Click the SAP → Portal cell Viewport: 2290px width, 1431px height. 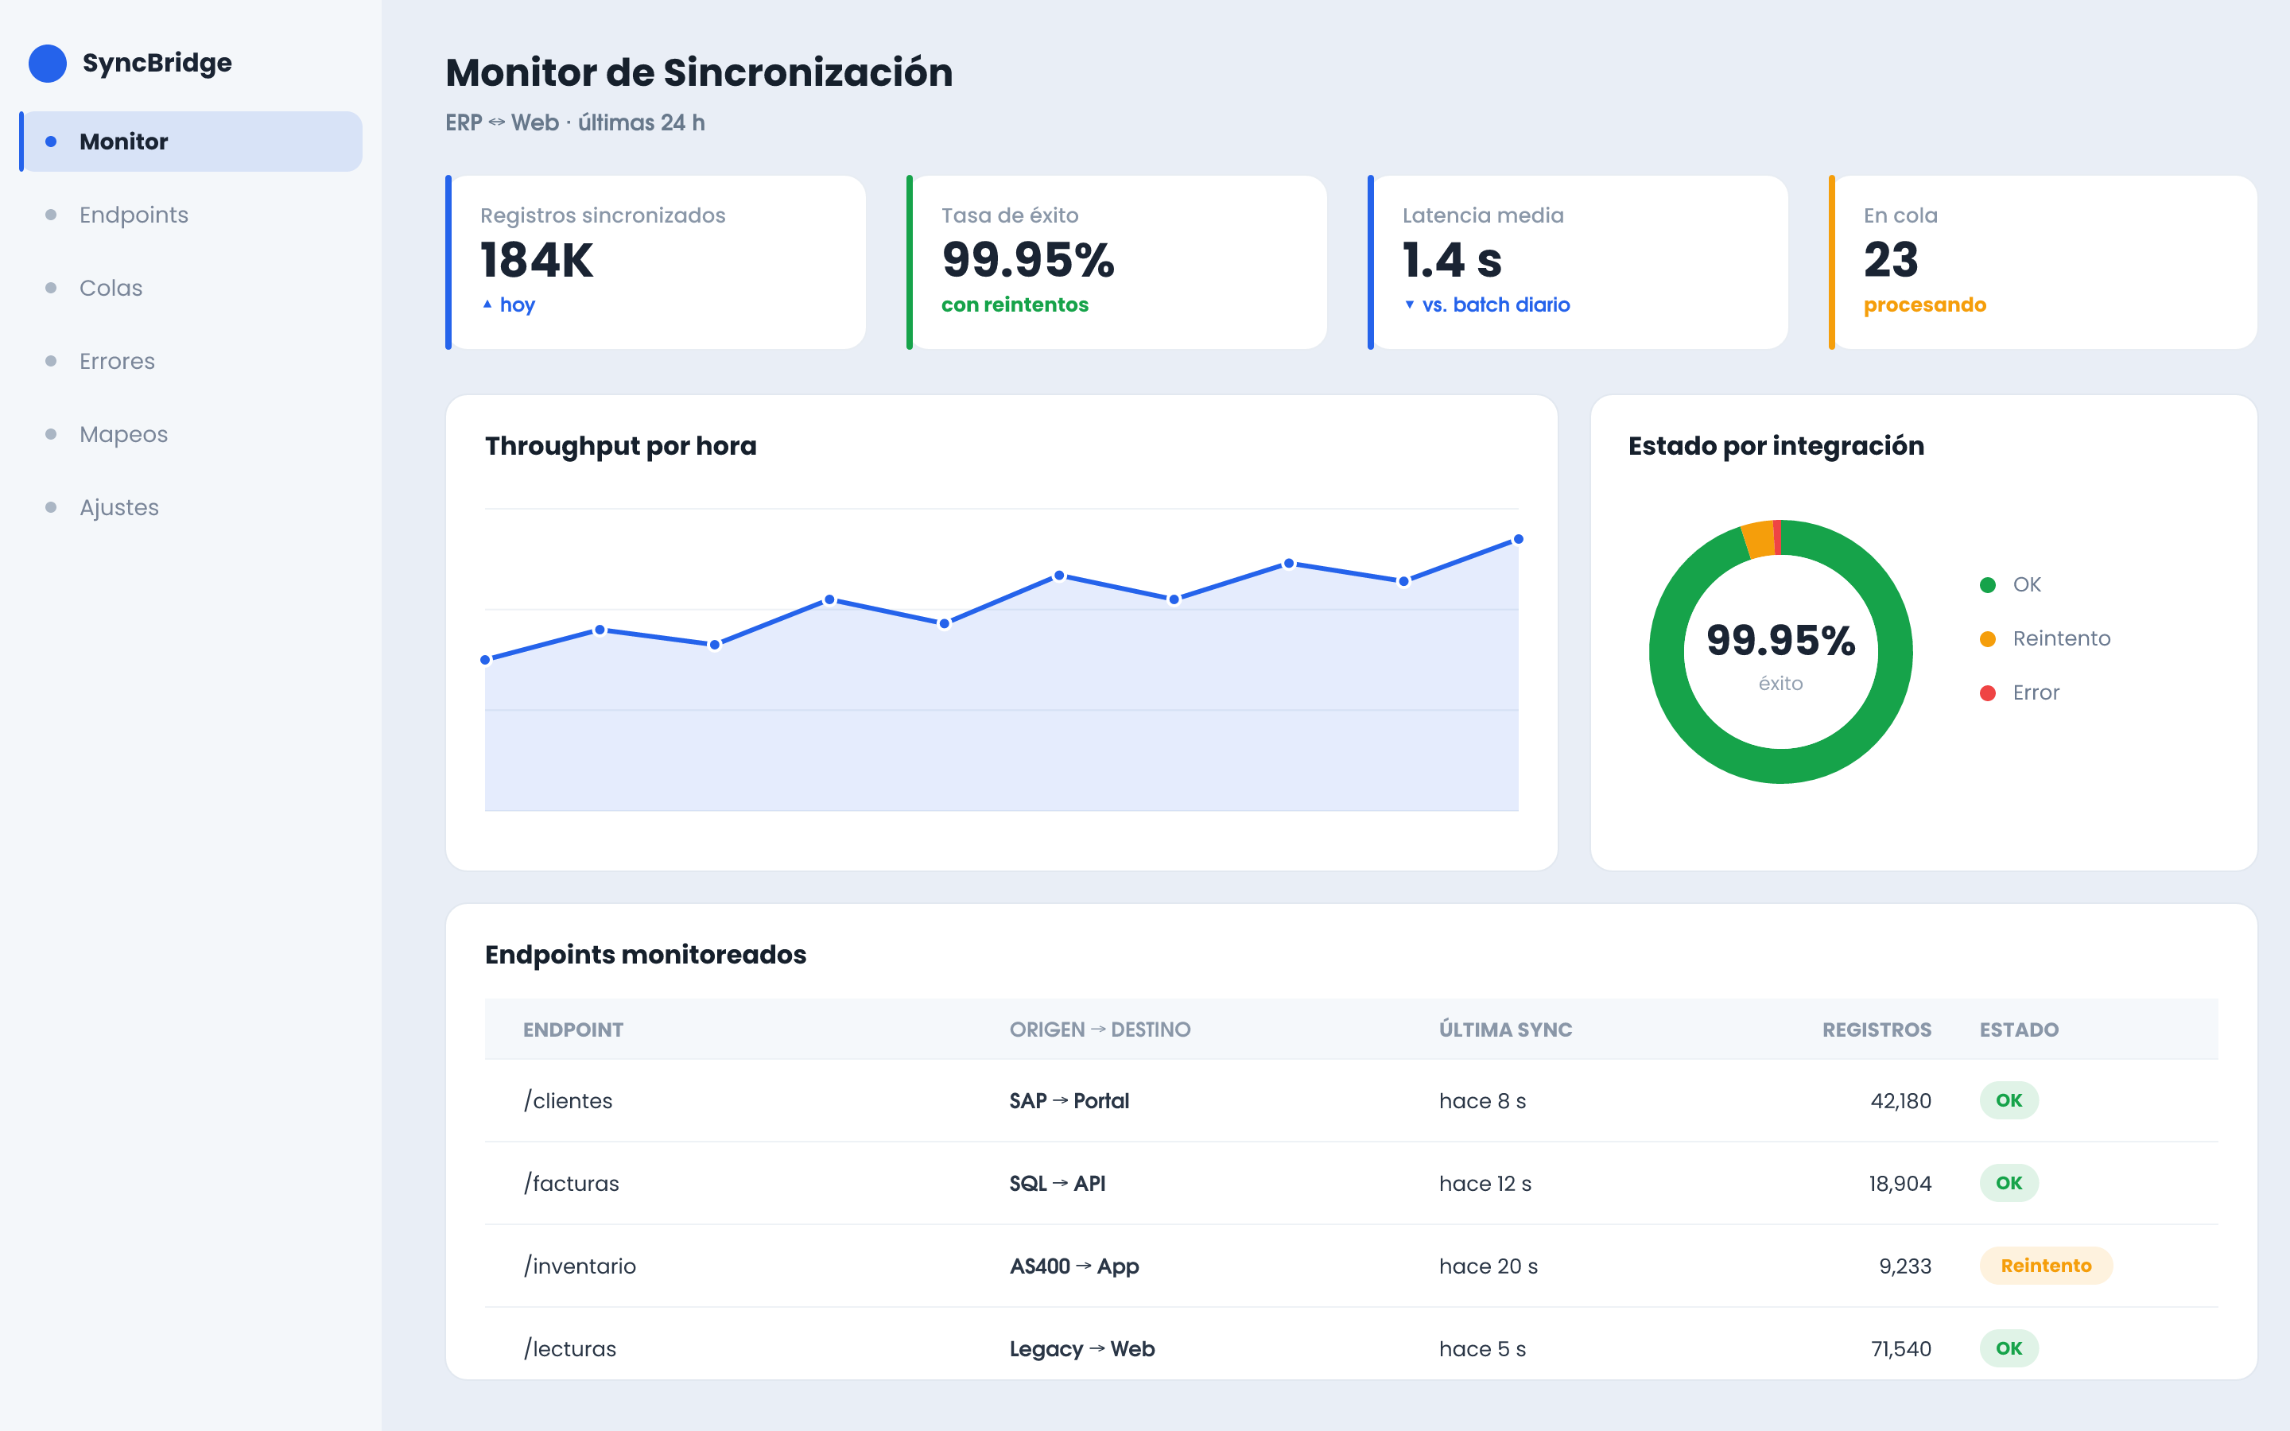pos(1069,1101)
